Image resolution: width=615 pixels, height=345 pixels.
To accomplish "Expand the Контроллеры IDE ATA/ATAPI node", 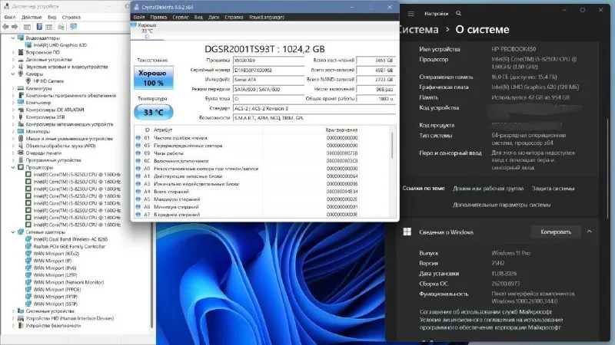I will 13,110.
